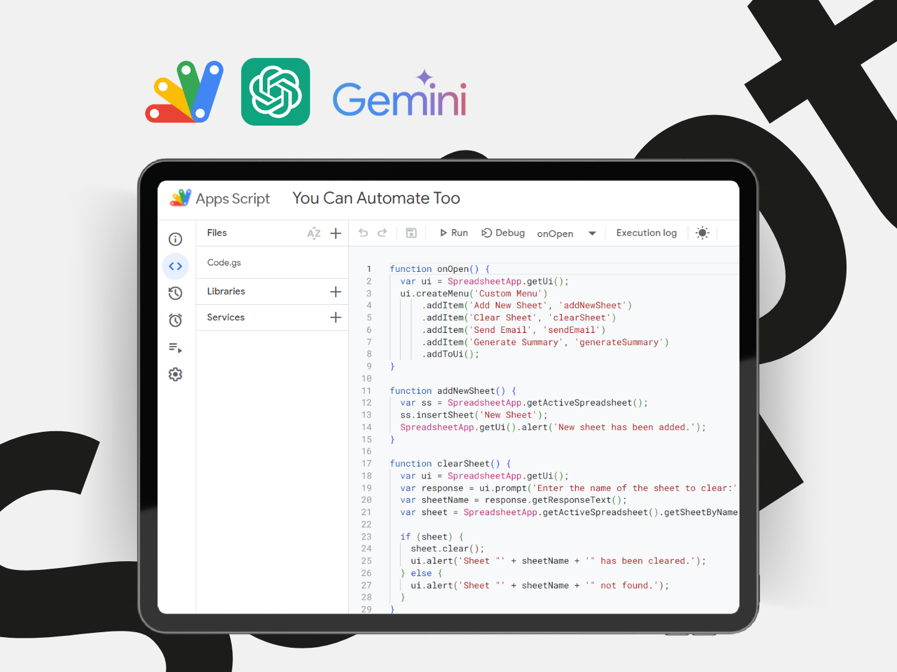
Task: Click the response.getResponseText() line
Action: tap(513, 500)
